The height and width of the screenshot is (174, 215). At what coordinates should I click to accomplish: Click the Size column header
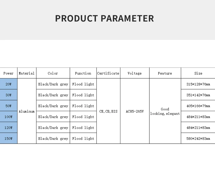[x=198, y=73]
